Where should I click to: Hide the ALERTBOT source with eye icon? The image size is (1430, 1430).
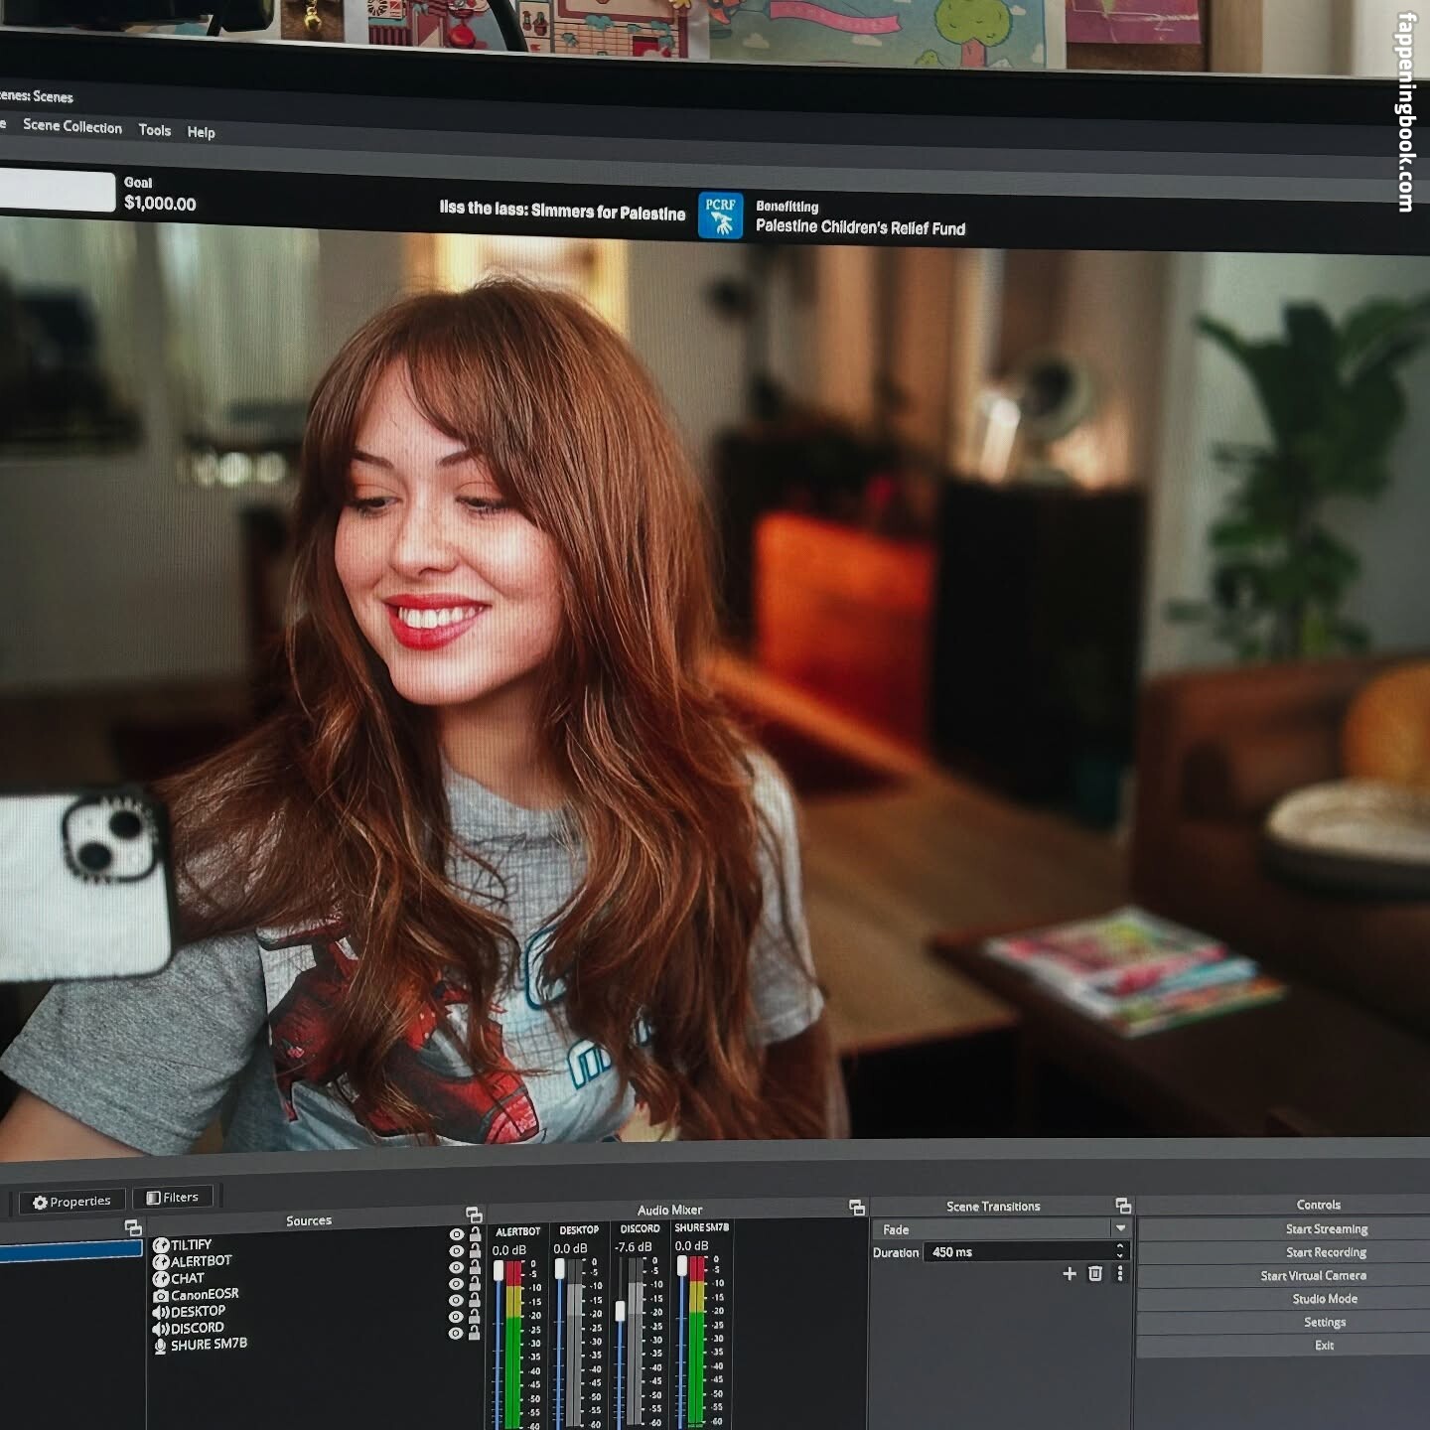(x=457, y=1251)
